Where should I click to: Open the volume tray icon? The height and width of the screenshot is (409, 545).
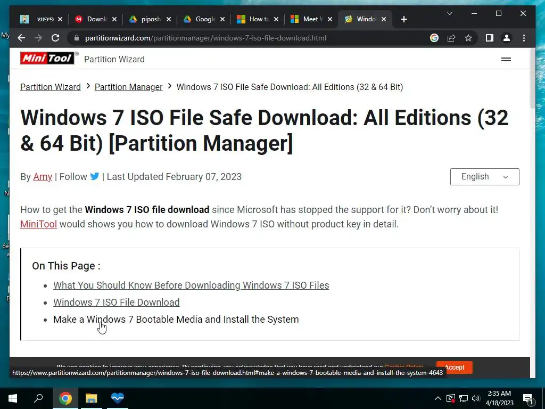tap(476, 398)
